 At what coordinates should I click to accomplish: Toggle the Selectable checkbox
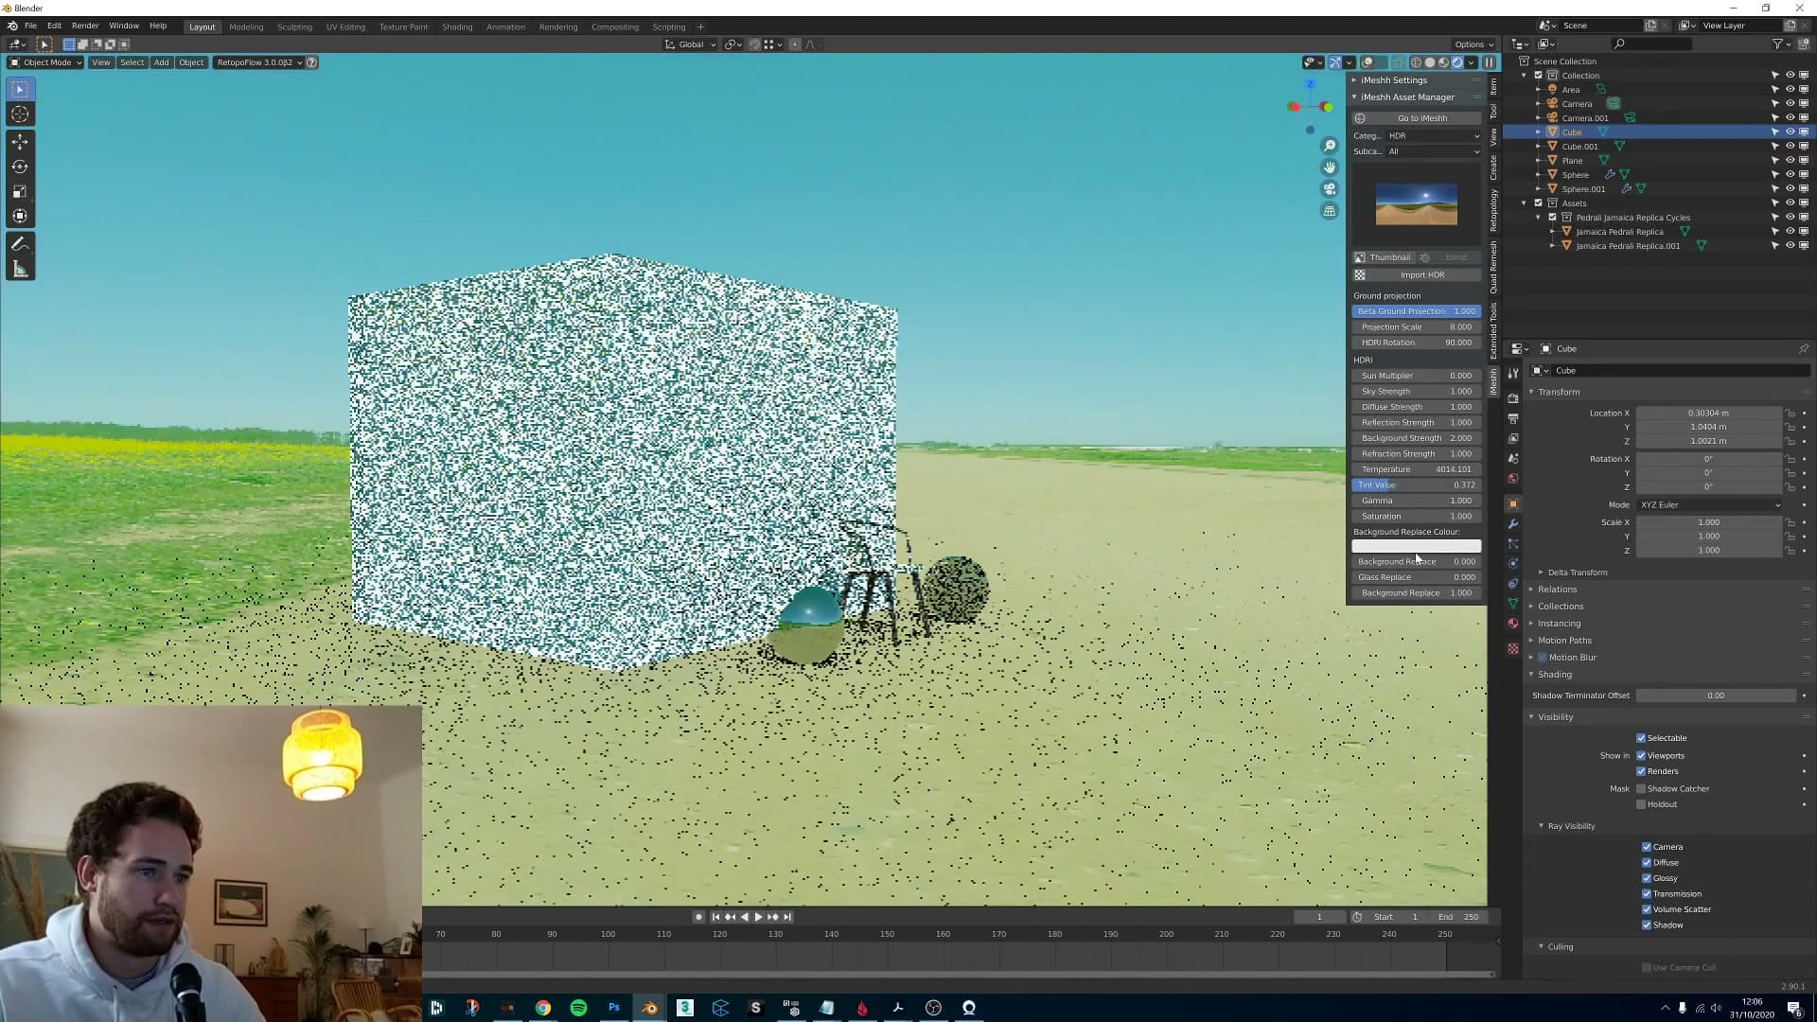(1641, 738)
